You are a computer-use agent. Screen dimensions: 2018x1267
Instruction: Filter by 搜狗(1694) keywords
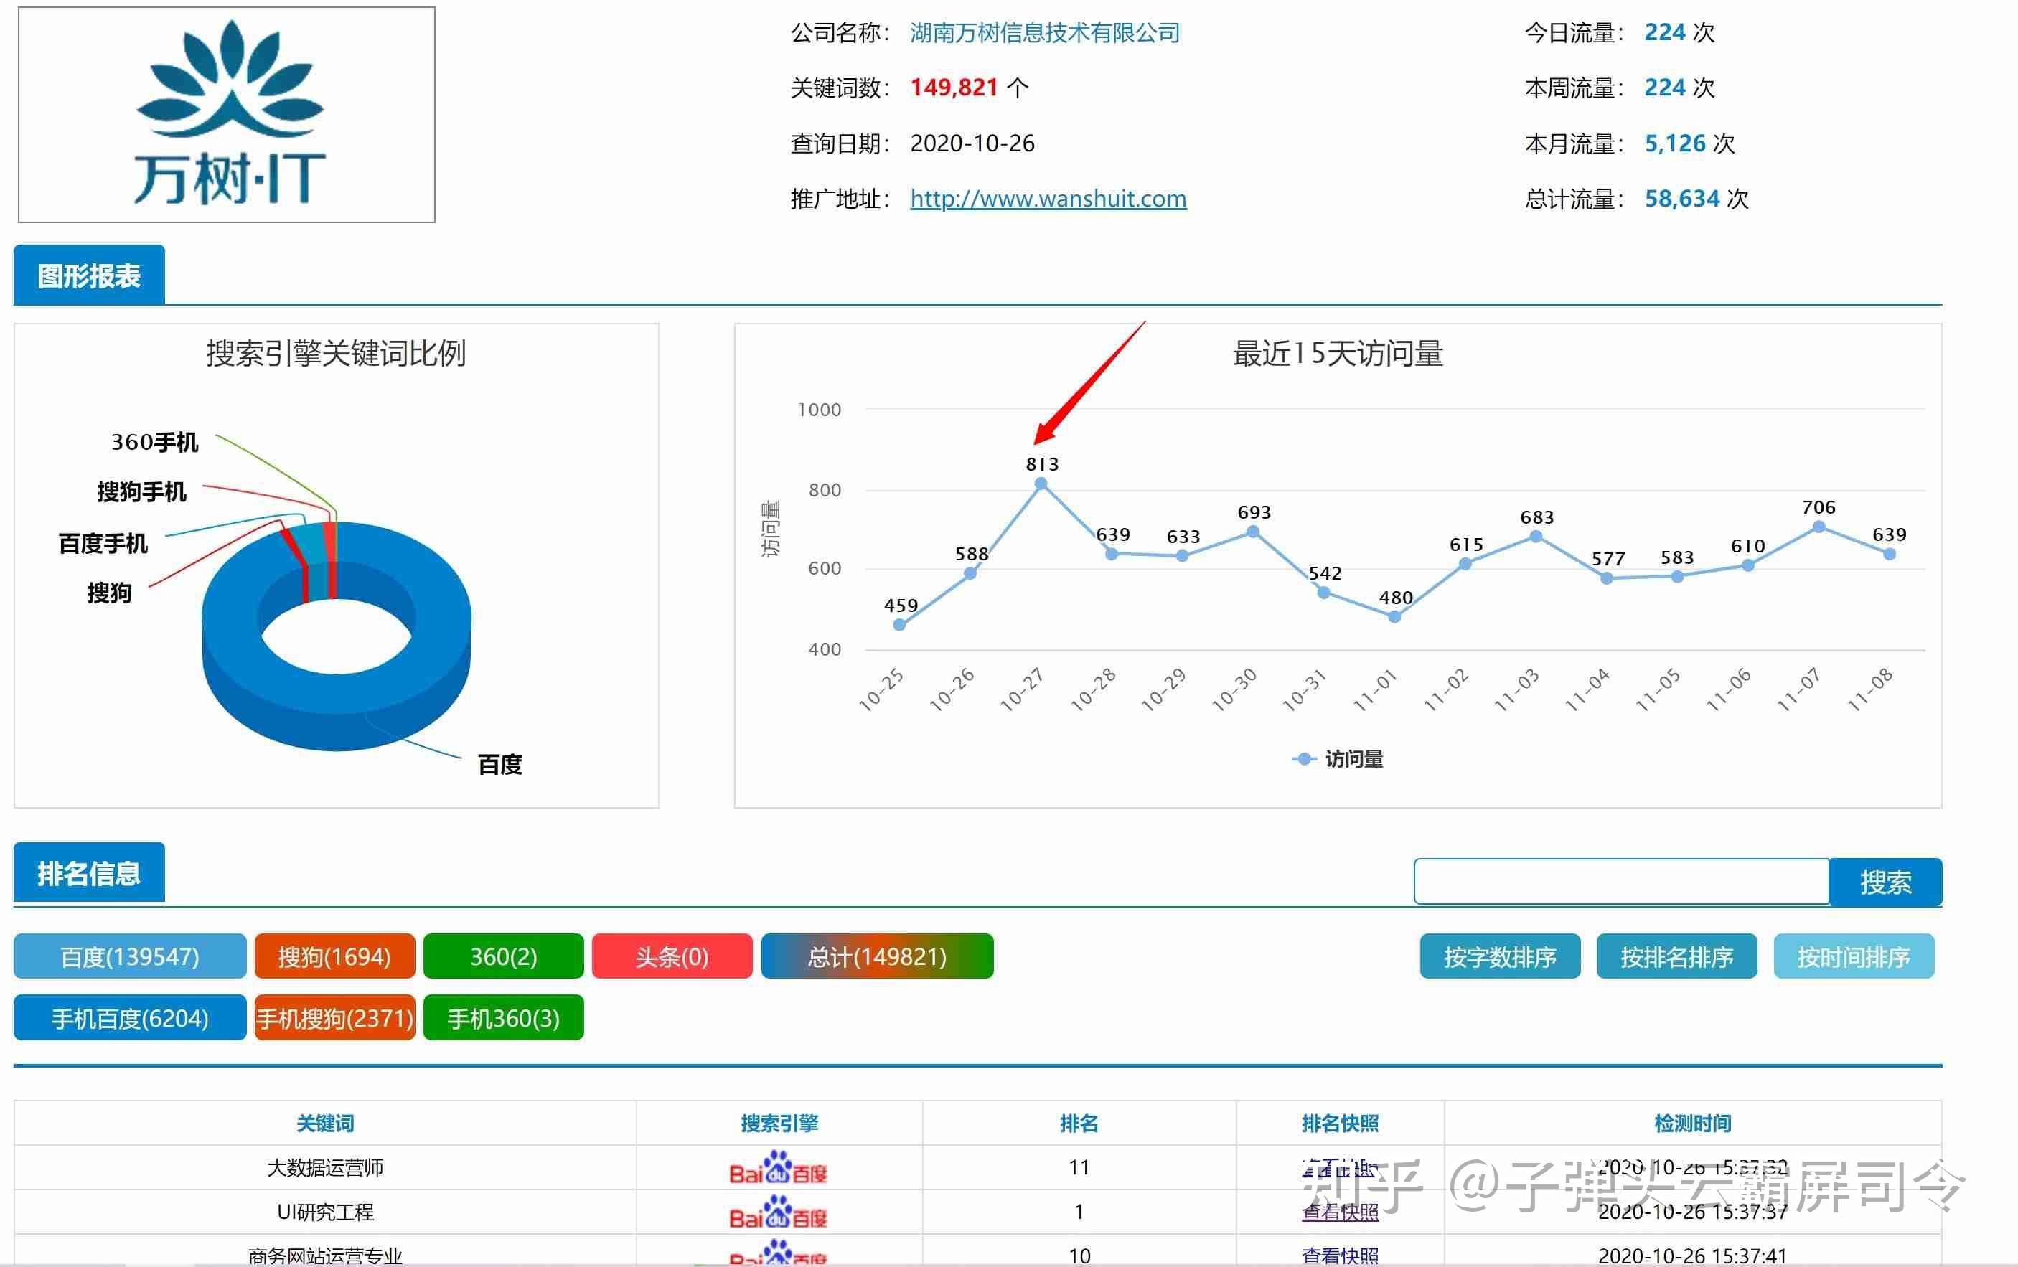tap(334, 956)
